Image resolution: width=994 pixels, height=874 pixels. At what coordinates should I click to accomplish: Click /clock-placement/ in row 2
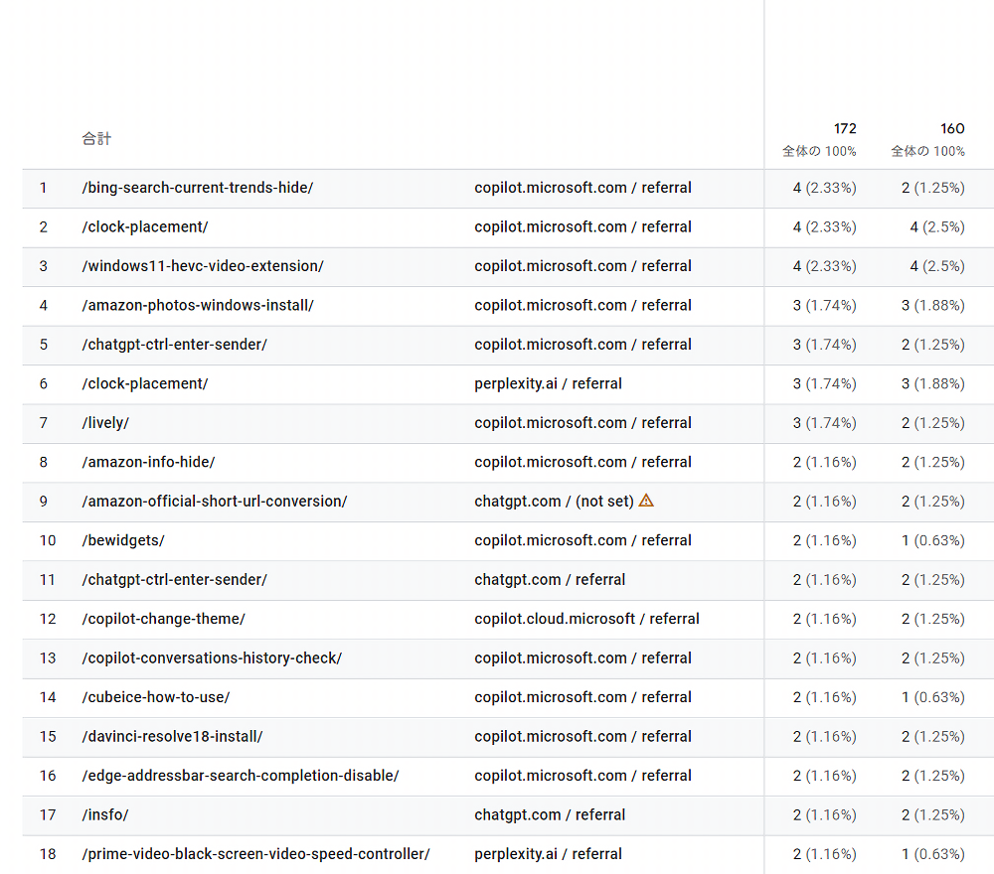pyautogui.click(x=145, y=226)
